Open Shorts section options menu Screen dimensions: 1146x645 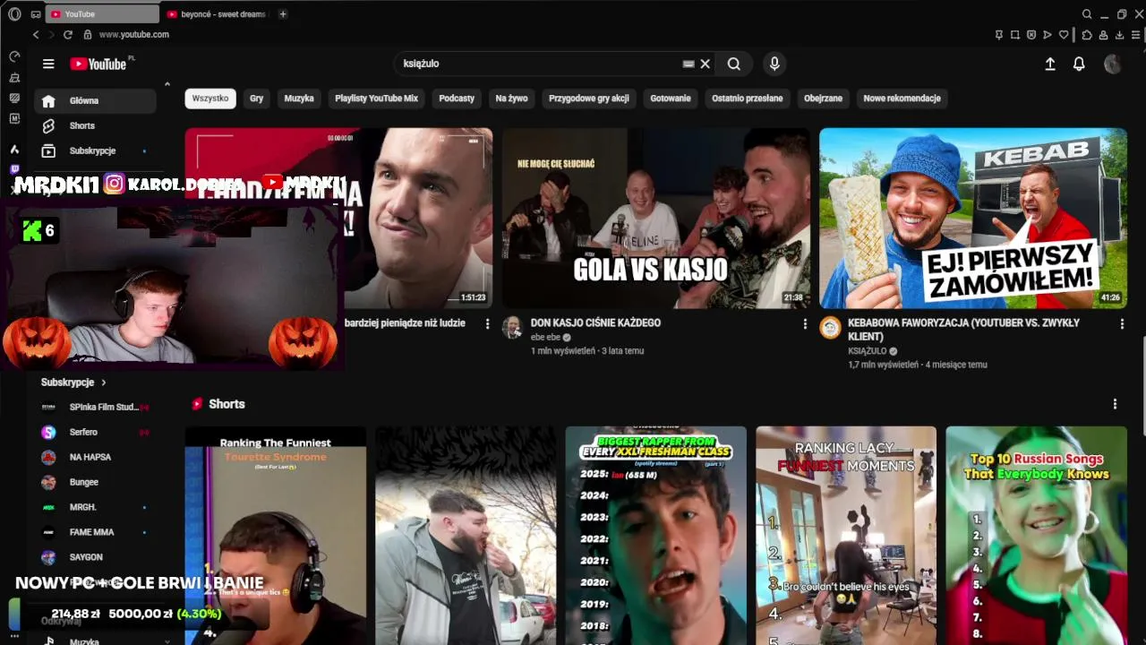[1115, 404]
